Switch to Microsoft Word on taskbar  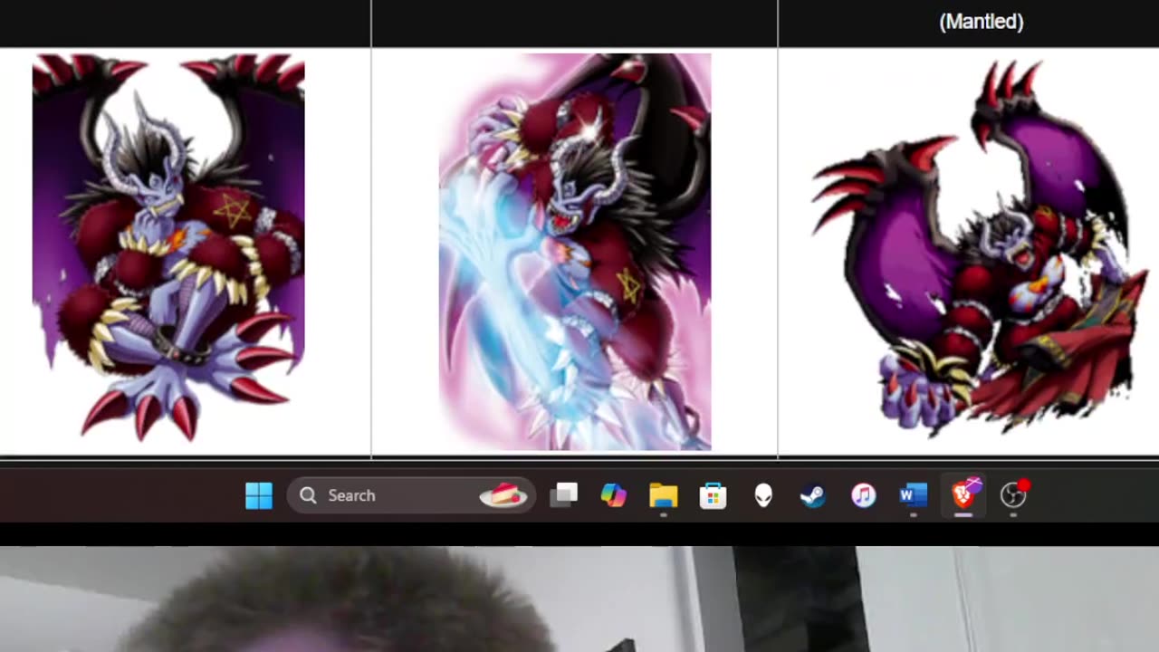click(913, 495)
